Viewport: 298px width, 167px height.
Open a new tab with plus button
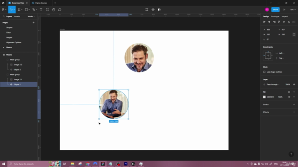55,3
